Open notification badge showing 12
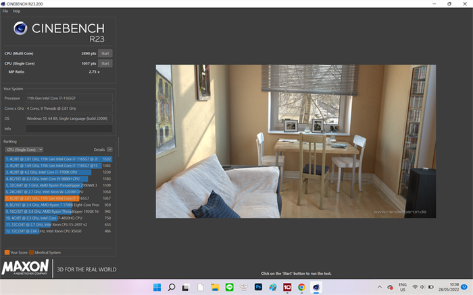 point(464,287)
